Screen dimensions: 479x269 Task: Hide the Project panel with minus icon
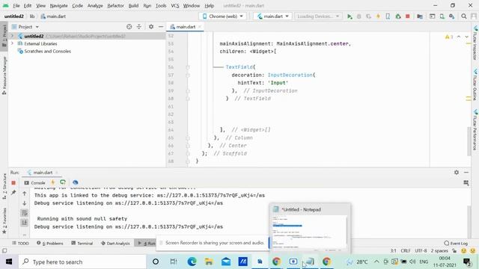click(x=161, y=27)
